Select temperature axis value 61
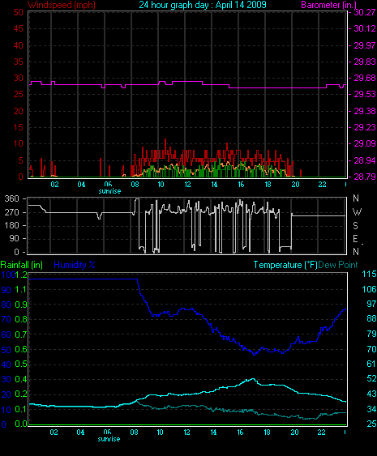 [x=371, y=364]
